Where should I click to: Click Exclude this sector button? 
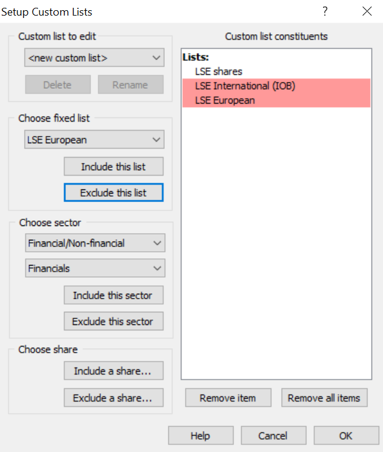pos(113,321)
